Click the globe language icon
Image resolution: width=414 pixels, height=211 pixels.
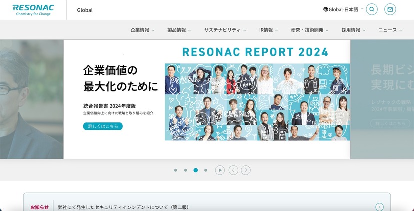click(x=326, y=9)
